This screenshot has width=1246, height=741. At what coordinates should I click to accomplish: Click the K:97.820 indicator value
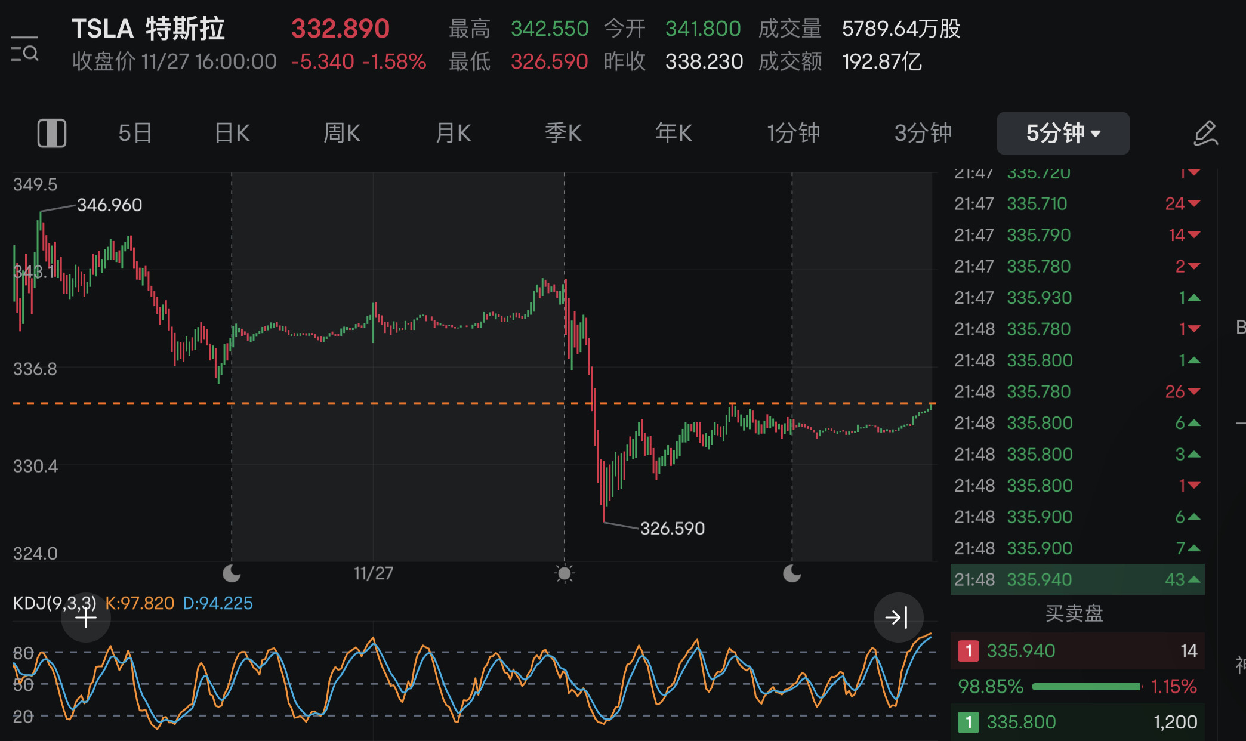140,603
